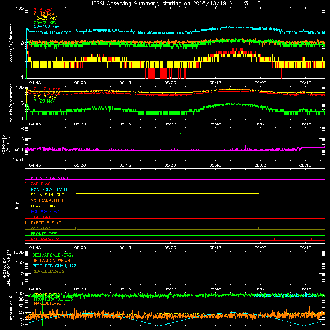This screenshot has height=330, width=330.
Task: Click the DECIMATION ENERGY or weight axis title
Action: [x=6, y=268]
